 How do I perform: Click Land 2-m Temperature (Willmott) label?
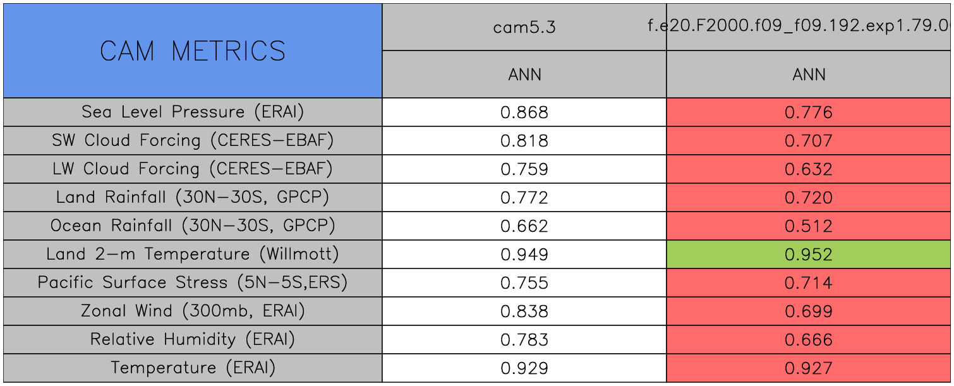coord(193,255)
